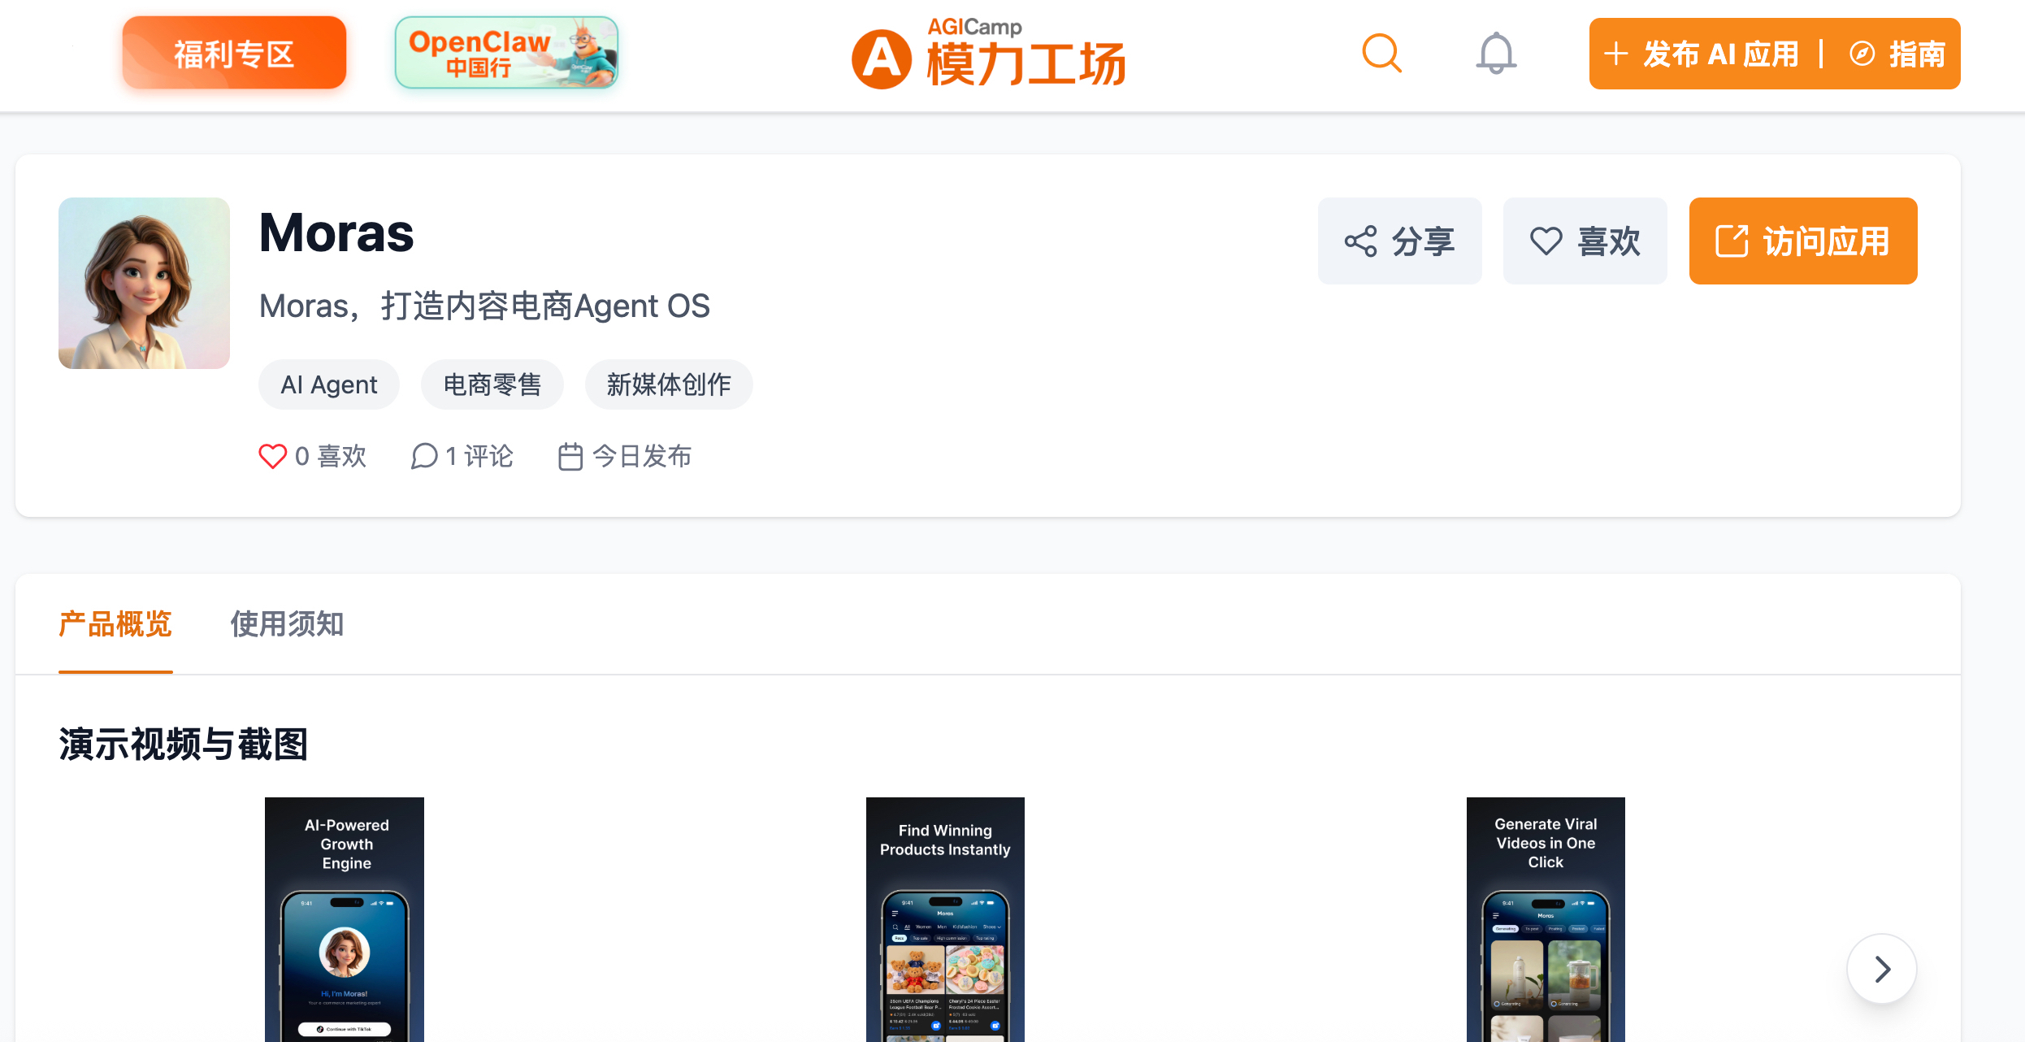
Task: Switch to the 使用须知 tab
Action: click(287, 624)
